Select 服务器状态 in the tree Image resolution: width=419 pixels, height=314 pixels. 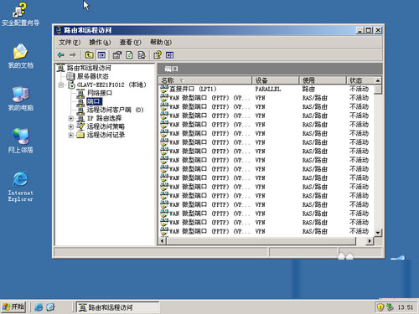[x=92, y=76]
